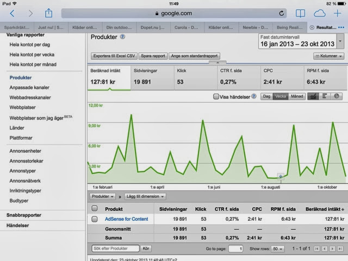348x261 pixels.
Task: Open Safari bookmarks book icon
Action: 300,13
